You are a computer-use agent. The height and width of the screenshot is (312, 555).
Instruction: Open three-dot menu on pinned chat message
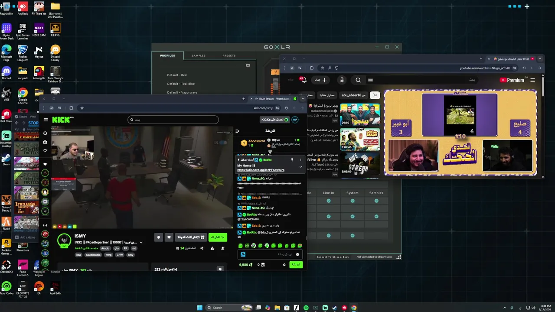(300, 160)
